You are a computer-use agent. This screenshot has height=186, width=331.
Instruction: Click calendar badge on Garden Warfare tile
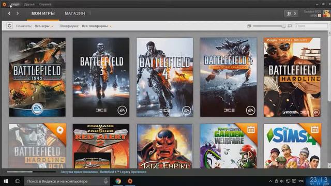[251, 130]
